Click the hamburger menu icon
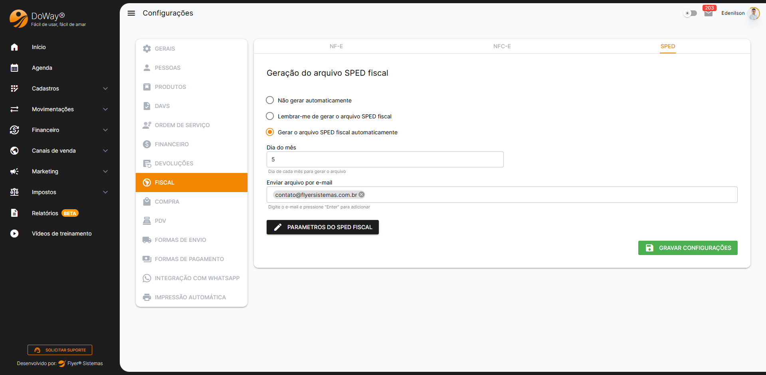766x375 pixels. point(131,13)
